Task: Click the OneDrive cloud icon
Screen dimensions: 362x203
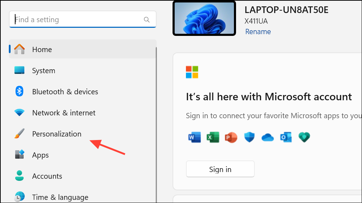Action: pos(267,138)
